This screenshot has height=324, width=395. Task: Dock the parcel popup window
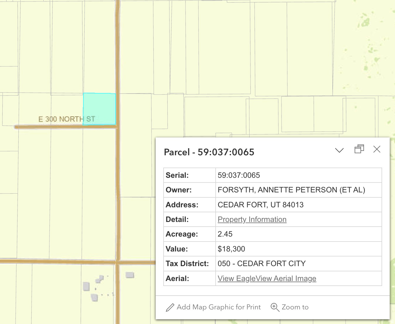pyautogui.click(x=359, y=149)
